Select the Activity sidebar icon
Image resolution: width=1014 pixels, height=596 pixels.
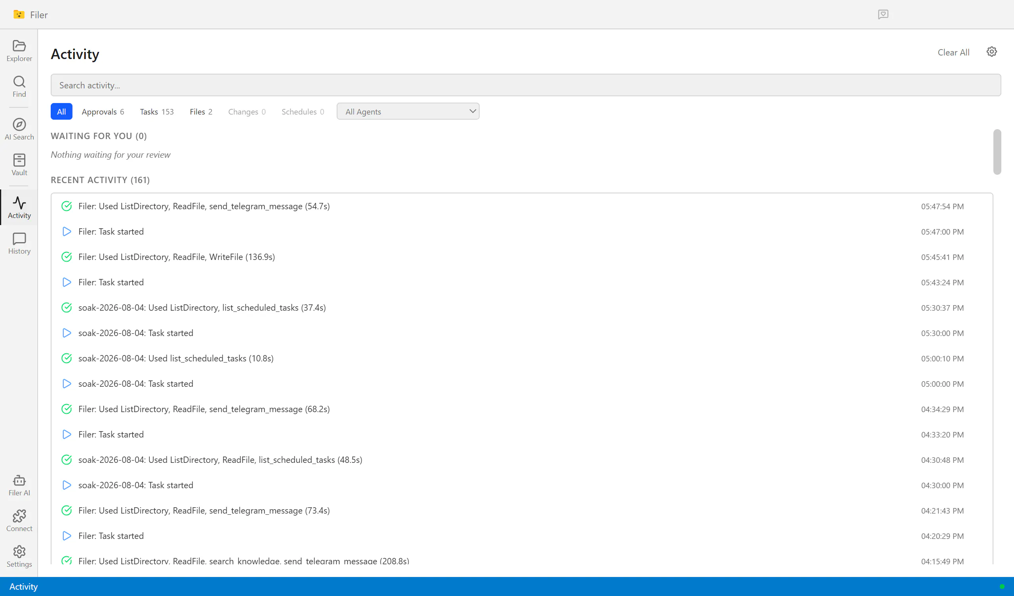coord(19,207)
